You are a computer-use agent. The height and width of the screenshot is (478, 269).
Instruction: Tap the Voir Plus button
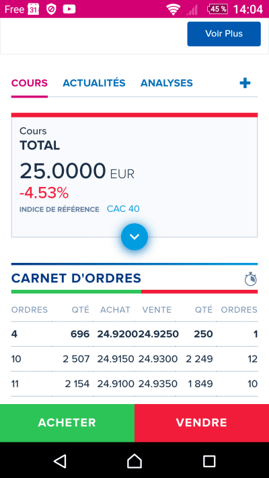pyautogui.click(x=224, y=34)
